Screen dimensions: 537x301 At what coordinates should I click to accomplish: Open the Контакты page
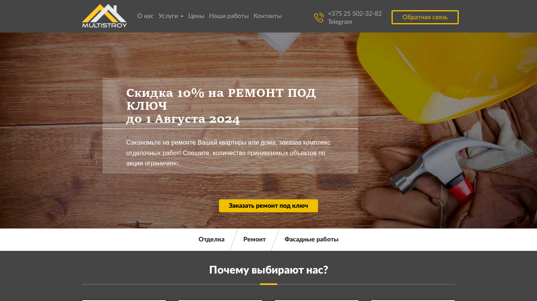(268, 16)
